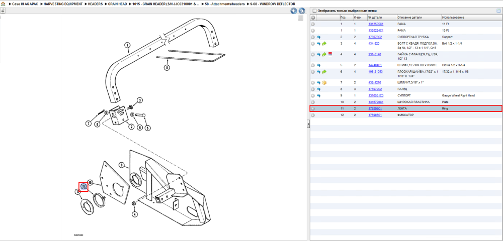Click blue arrow in the 434-820 row
Viewport: 503px width, 241px height.
[318, 44]
